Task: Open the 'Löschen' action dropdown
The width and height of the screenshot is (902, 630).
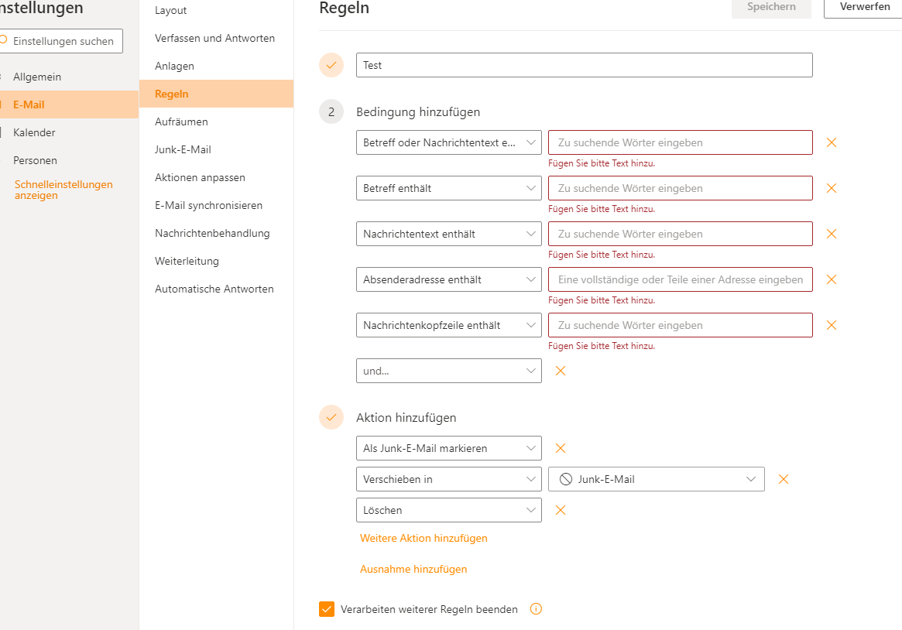Action: [449, 511]
